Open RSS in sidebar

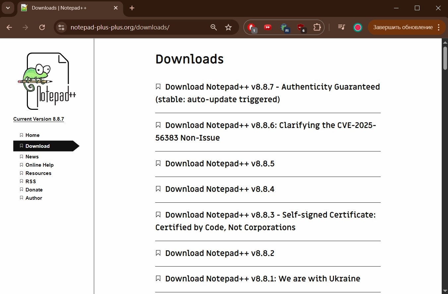(x=31, y=181)
